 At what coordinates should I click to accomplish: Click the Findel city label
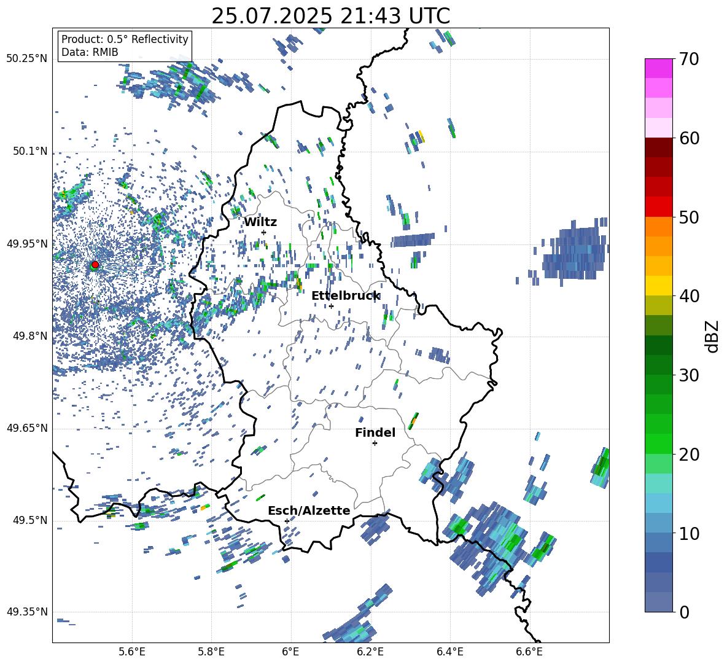click(x=375, y=432)
